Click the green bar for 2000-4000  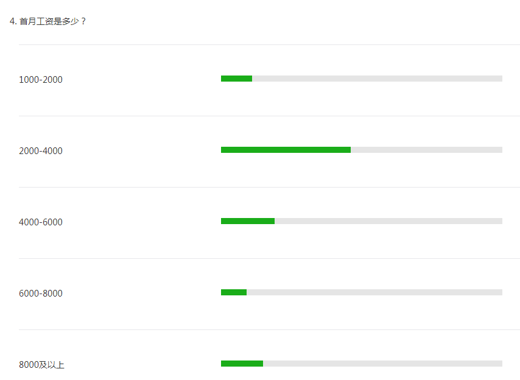[286, 150]
